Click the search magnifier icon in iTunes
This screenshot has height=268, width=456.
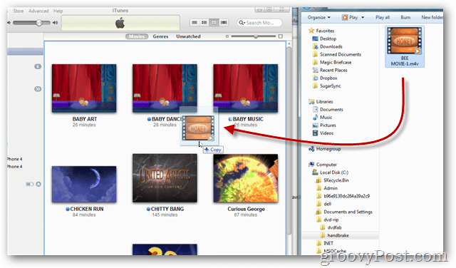242,23
